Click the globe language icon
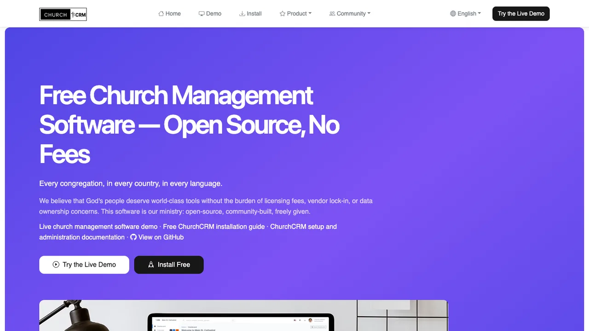This screenshot has width=589, height=331. (453, 14)
